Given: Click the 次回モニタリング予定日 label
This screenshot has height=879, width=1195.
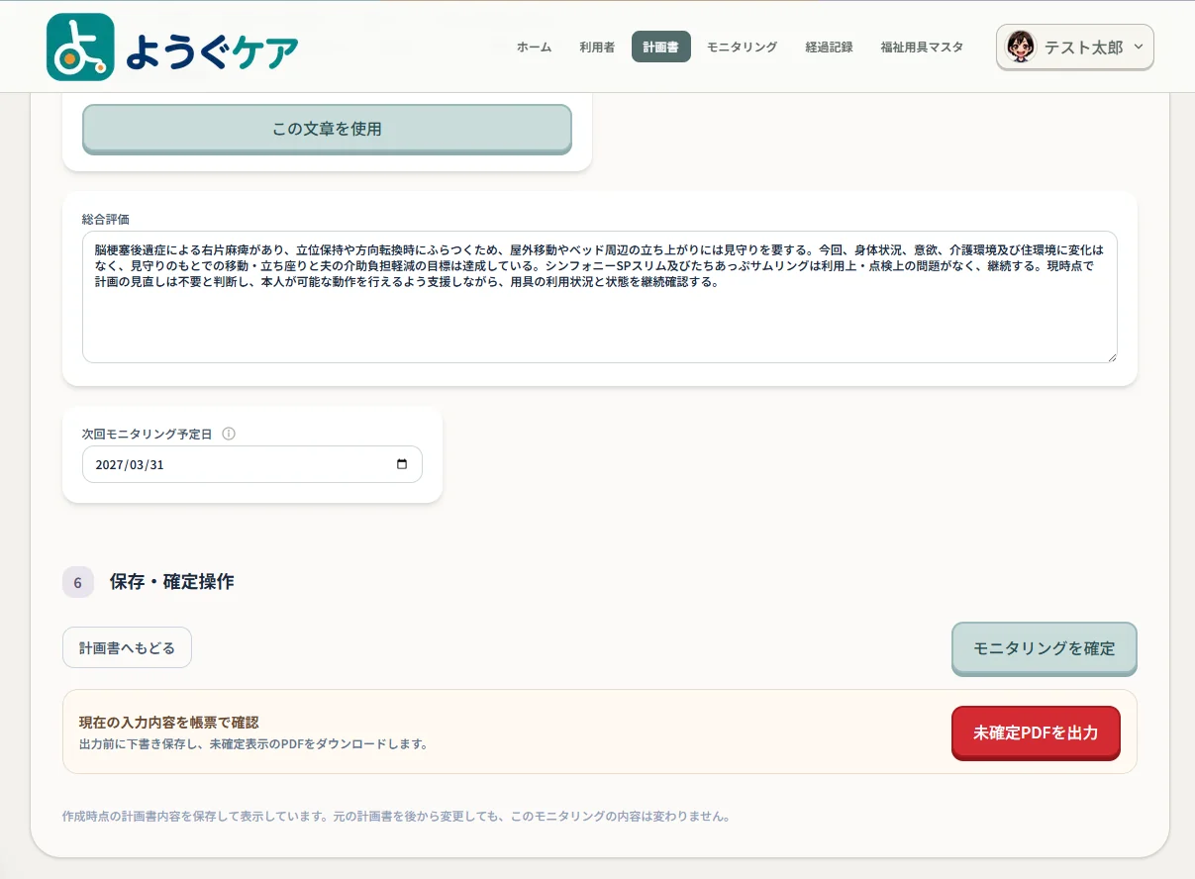Looking at the screenshot, I should [x=148, y=434].
